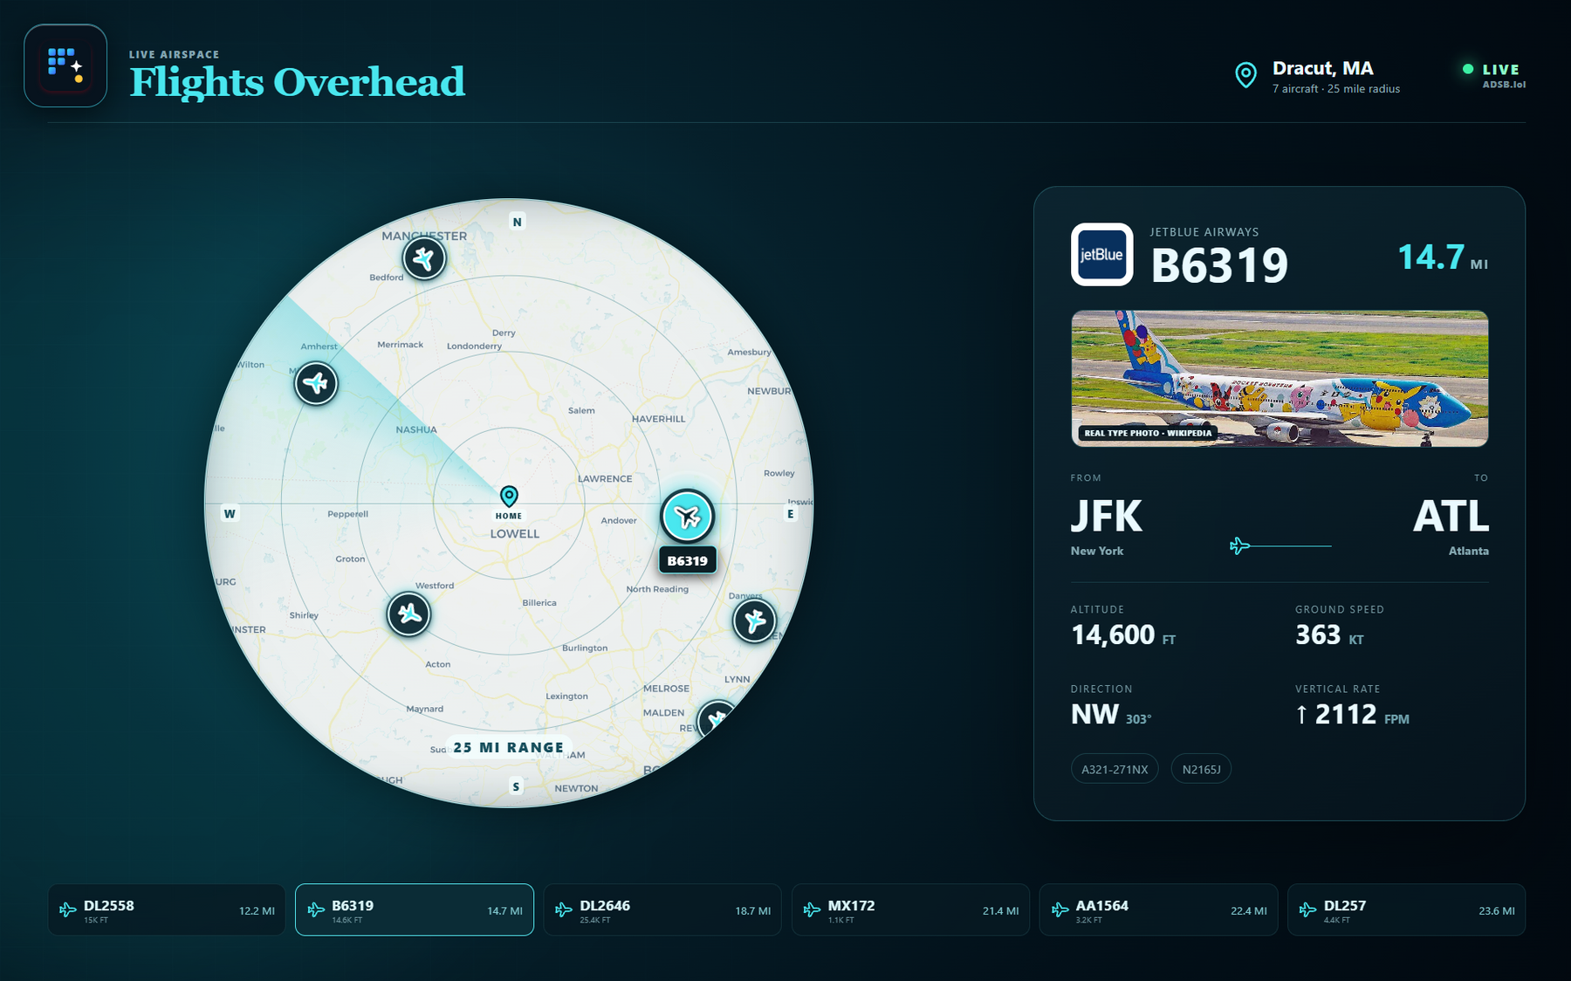1571x981 pixels.
Task: Click the 7 aircraft · 25 mile radius text
Action: click(1336, 89)
